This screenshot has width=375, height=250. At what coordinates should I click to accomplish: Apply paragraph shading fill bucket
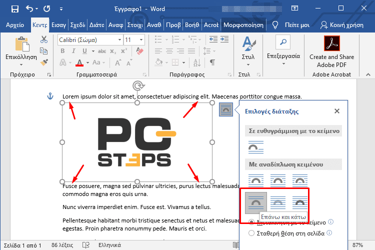(158, 62)
